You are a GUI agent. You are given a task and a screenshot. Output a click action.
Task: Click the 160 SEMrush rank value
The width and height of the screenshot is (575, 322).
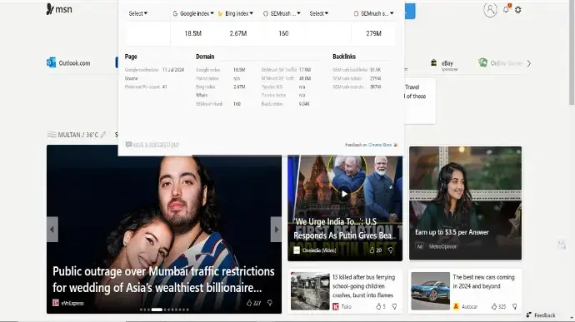tap(283, 33)
